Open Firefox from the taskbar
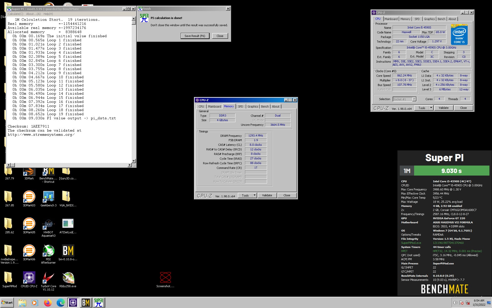 click(x=48, y=303)
